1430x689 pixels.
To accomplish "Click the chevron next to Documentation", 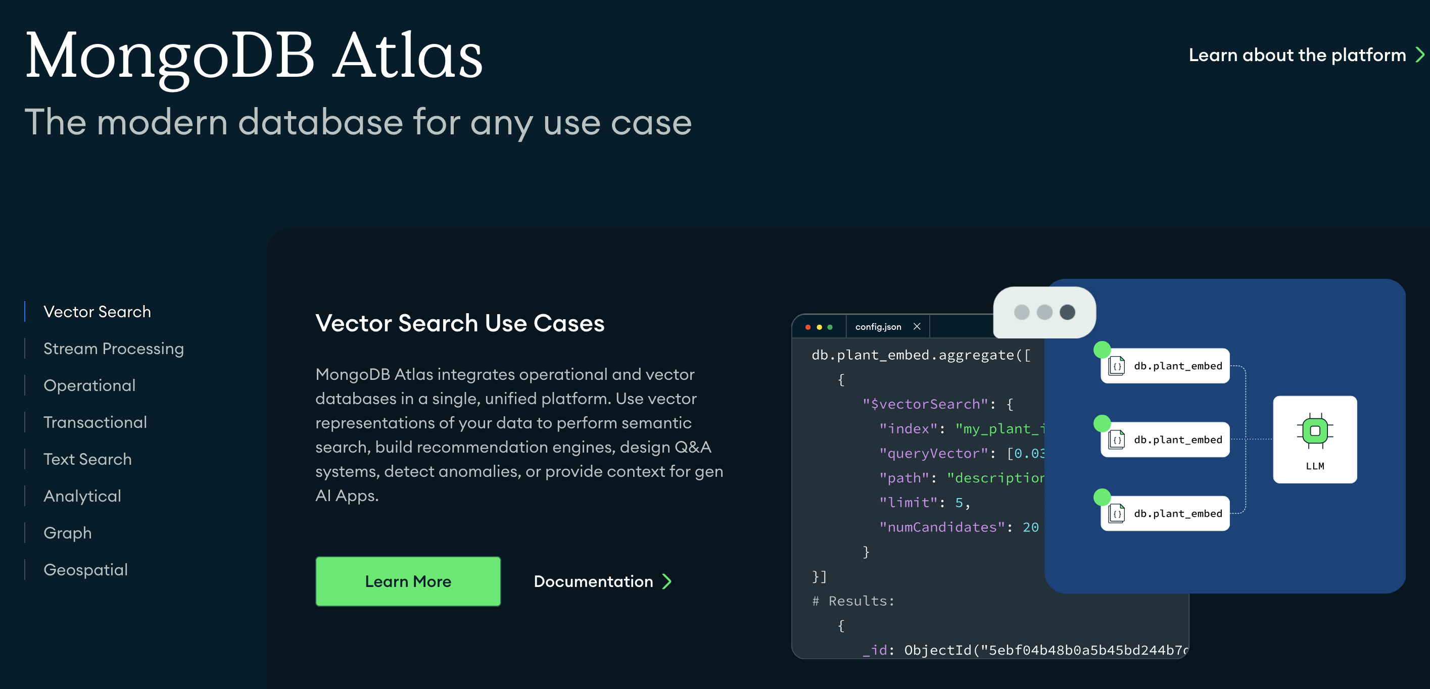I will (x=668, y=581).
